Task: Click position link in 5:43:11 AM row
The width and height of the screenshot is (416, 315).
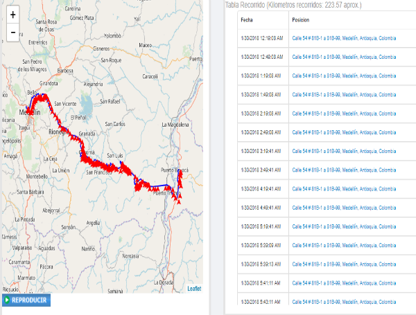Action: pyautogui.click(x=344, y=301)
